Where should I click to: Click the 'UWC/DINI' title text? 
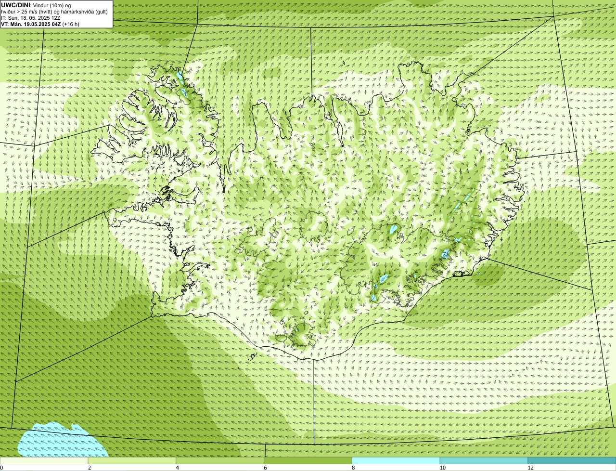(15, 5)
